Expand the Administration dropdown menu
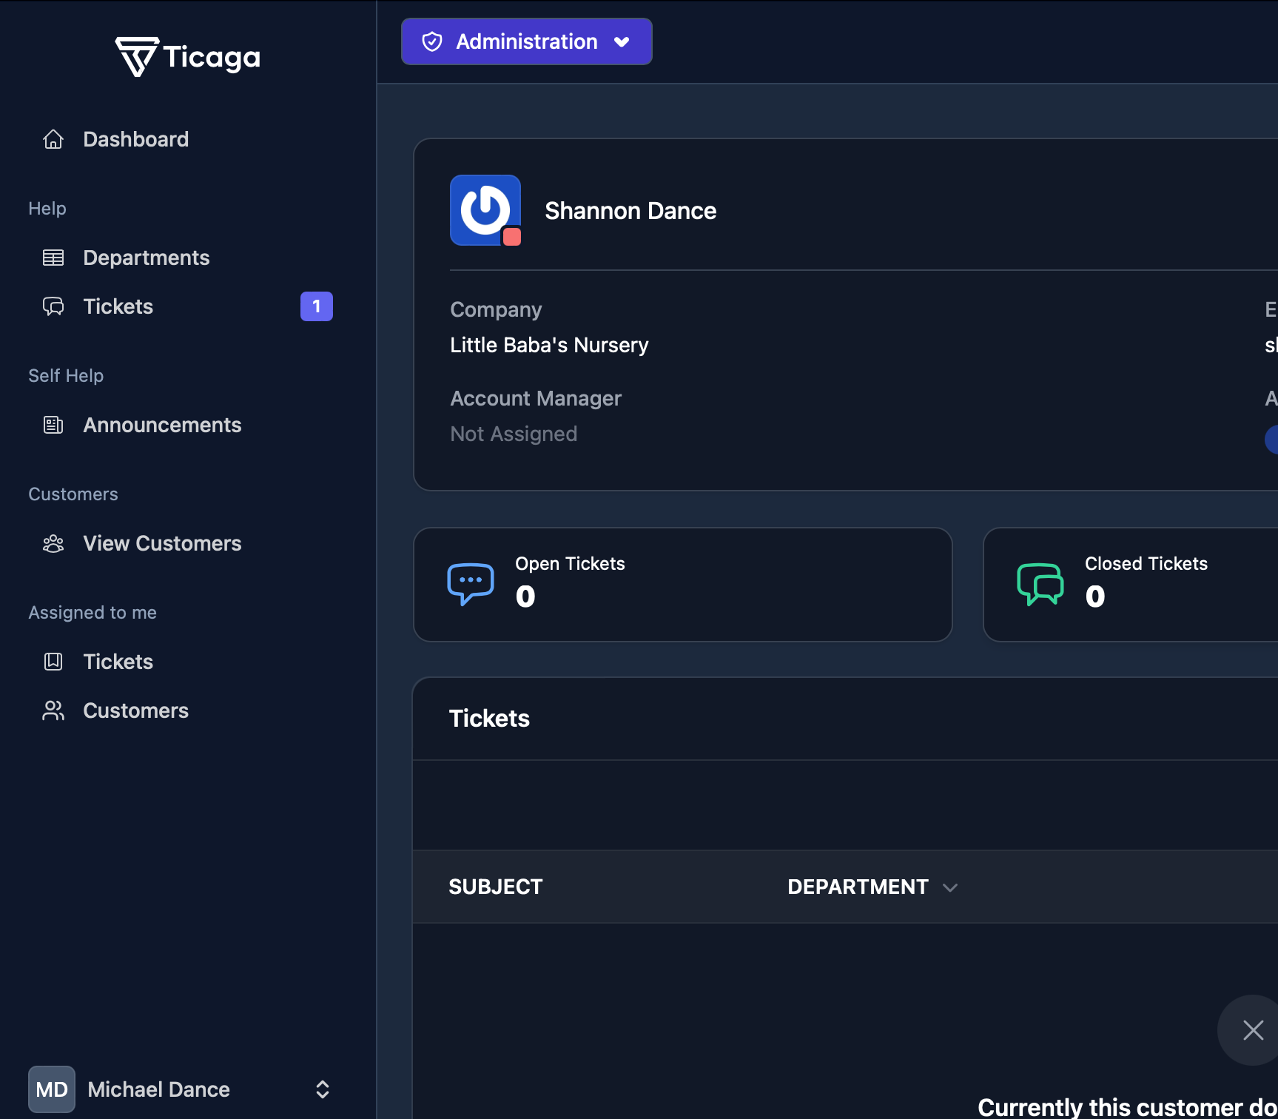The image size is (1278, 1119). [622, 41]
